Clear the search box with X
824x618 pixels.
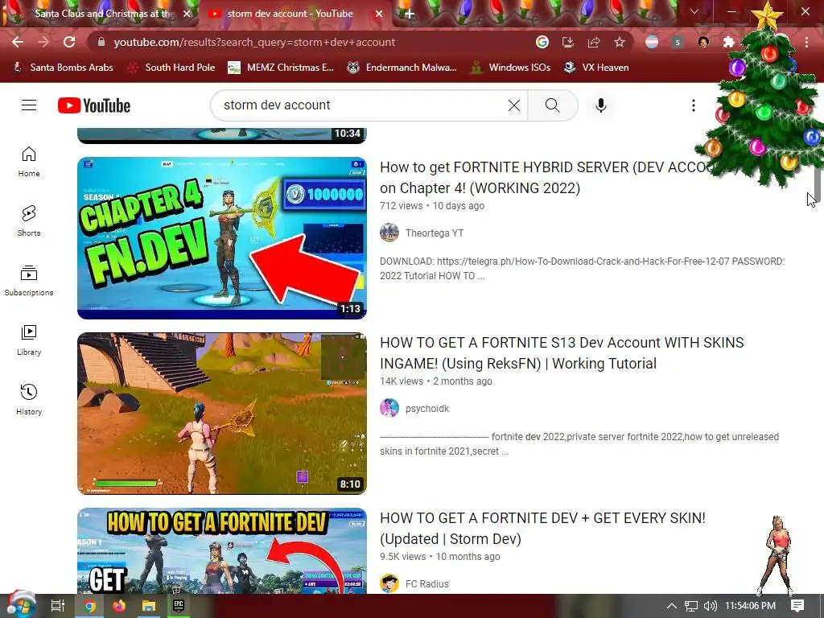tap(514, 105)
